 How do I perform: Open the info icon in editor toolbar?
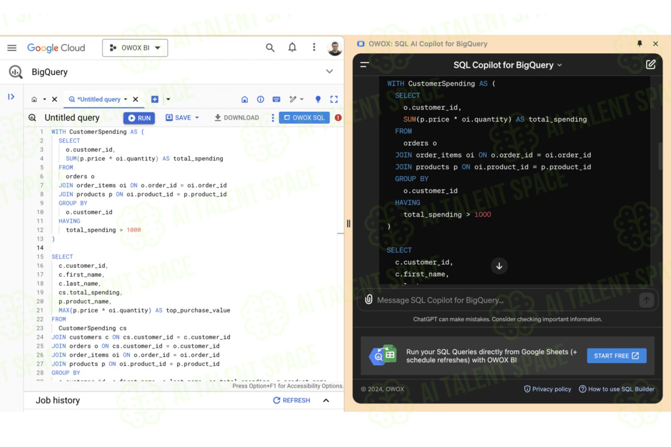pos(260,99)
